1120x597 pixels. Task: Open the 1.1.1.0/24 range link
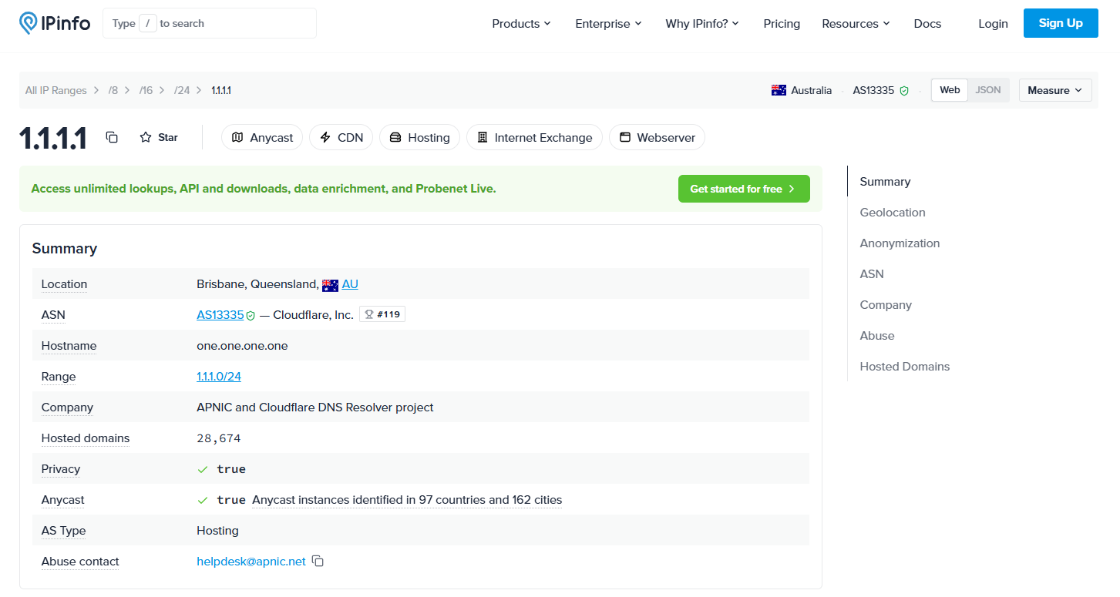click(219, 377)
